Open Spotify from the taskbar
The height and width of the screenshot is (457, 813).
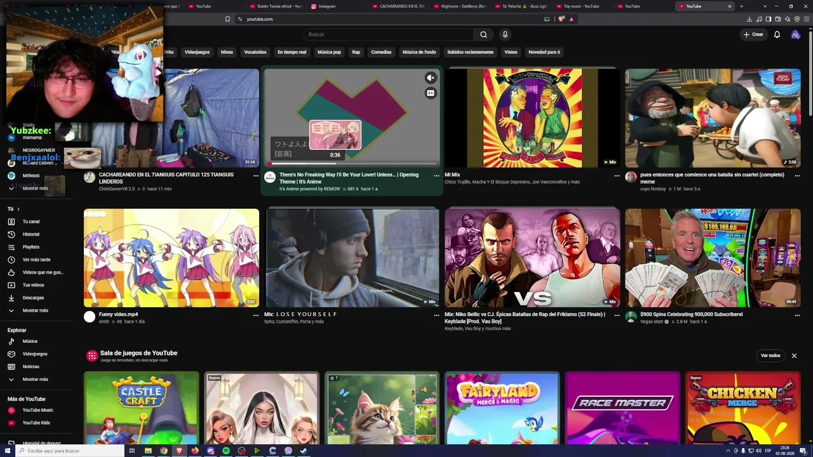coord(226,451)
